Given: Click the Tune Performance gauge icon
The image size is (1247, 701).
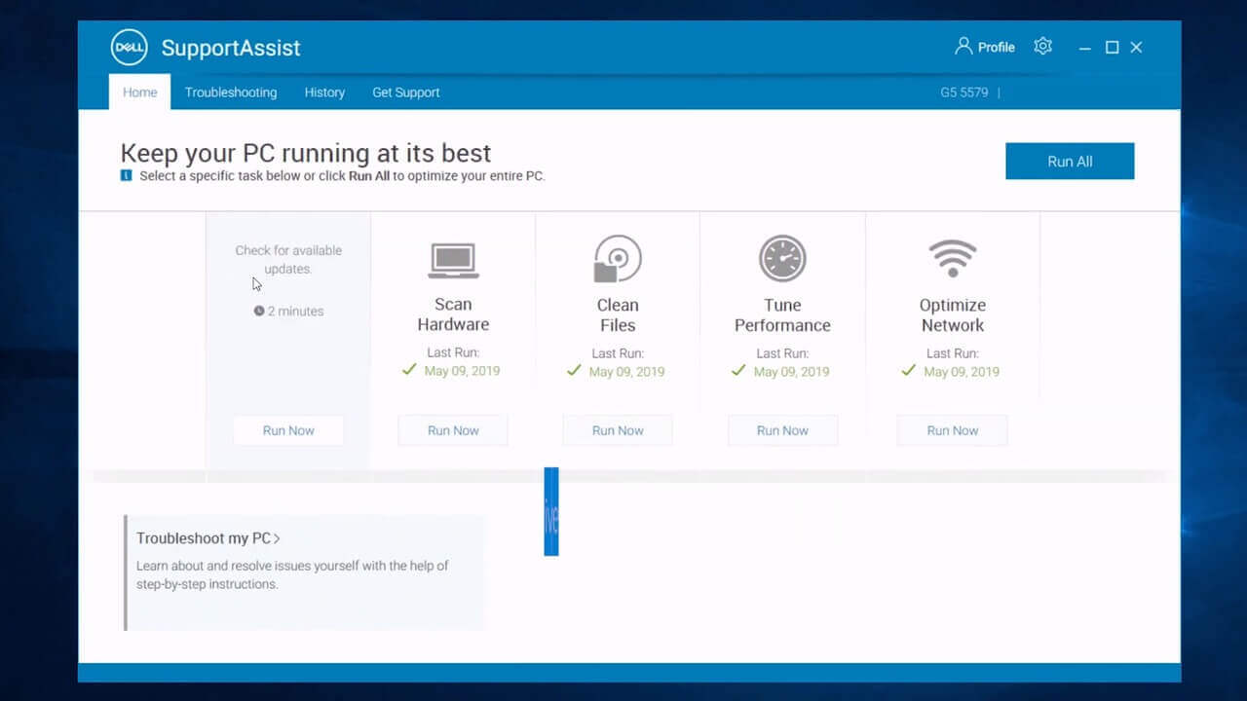Looking at the screenshot, I should pos(781,258).
